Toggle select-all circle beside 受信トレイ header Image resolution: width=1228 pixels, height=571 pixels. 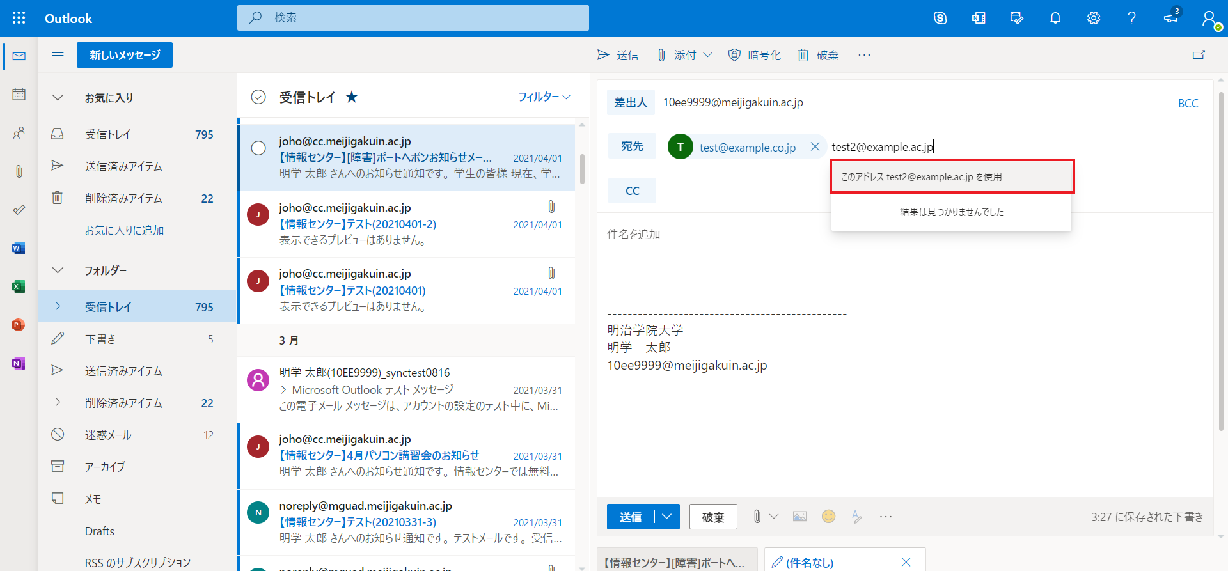pos(258,97)
